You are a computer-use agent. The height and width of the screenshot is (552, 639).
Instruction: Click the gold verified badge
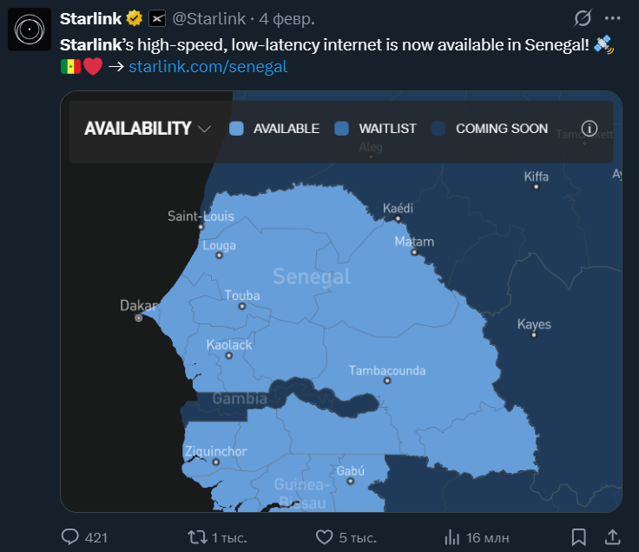[135, 18]
